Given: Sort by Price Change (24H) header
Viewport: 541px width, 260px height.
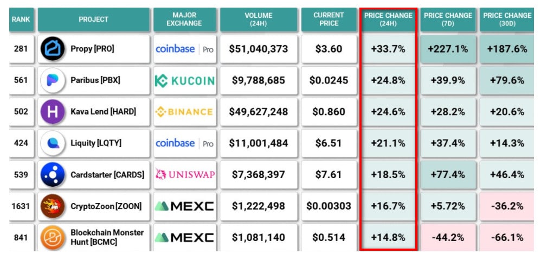Looking at the screenshot, I should coord(388,20).
